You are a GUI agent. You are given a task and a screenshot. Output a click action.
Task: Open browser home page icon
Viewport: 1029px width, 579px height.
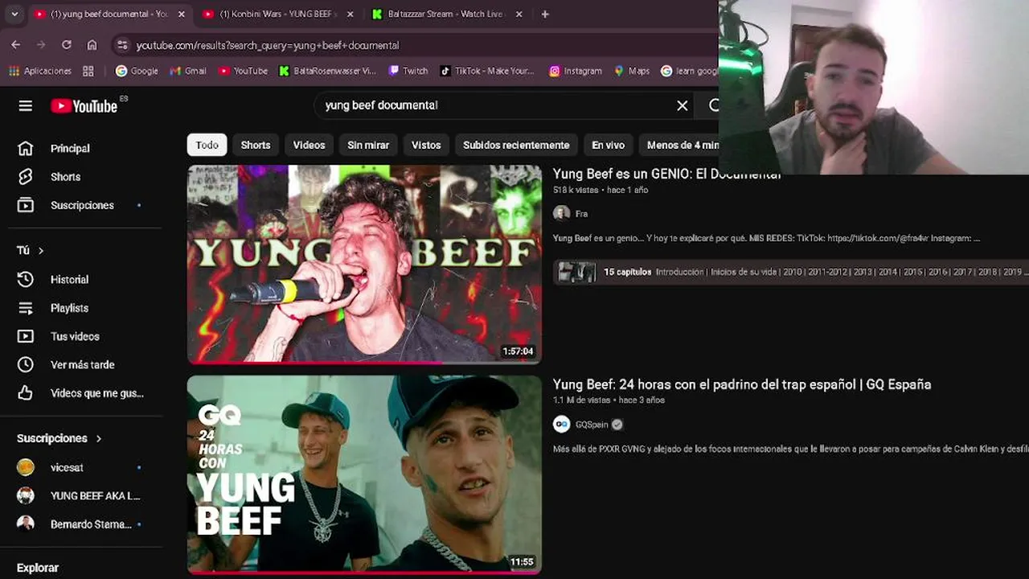coord(92,45)
